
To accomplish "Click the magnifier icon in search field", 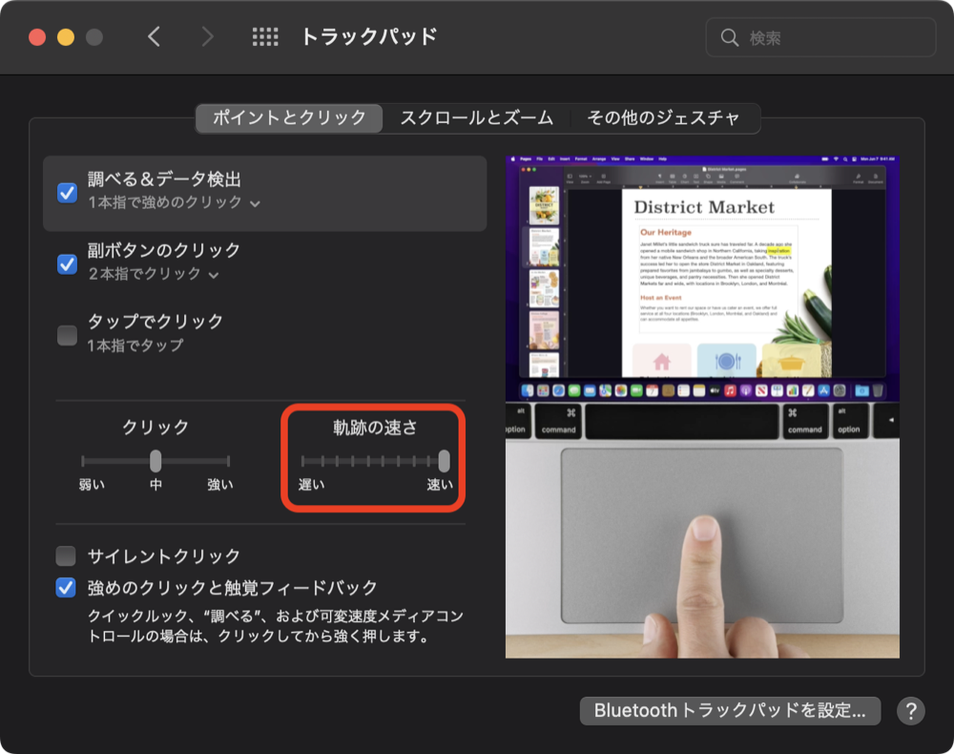I will [x=730, y=38].
